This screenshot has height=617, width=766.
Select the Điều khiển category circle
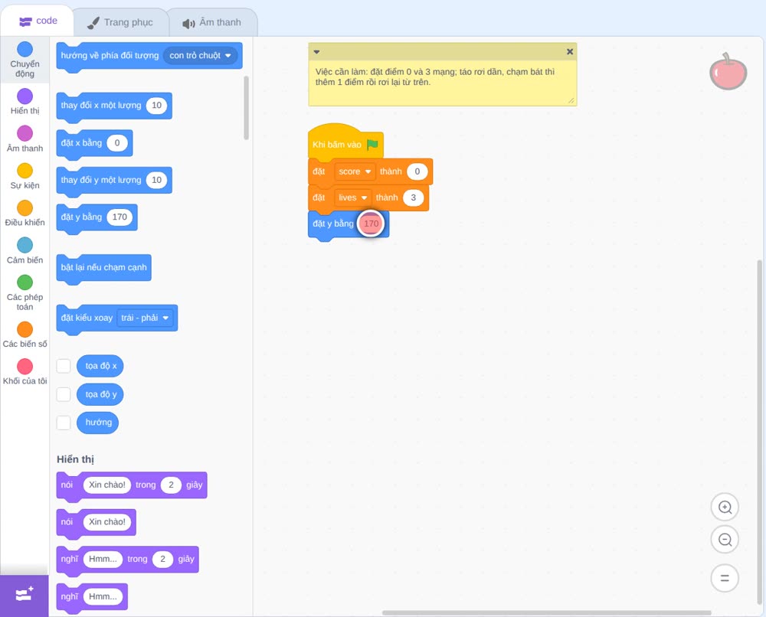[25, 208]
